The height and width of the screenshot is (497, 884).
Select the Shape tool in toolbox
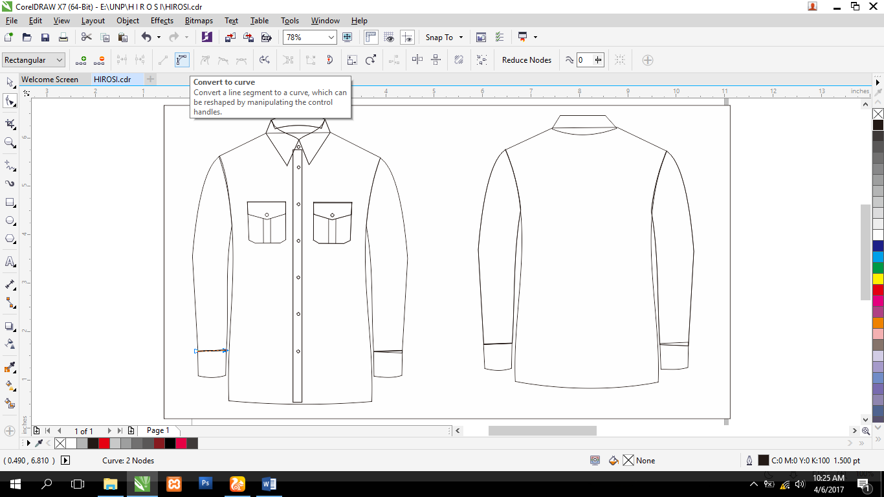coord(10,101)
